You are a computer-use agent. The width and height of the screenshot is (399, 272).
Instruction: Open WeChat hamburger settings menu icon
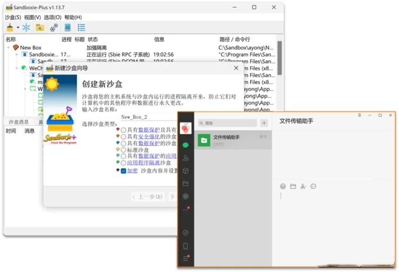[x=186, y=259]
